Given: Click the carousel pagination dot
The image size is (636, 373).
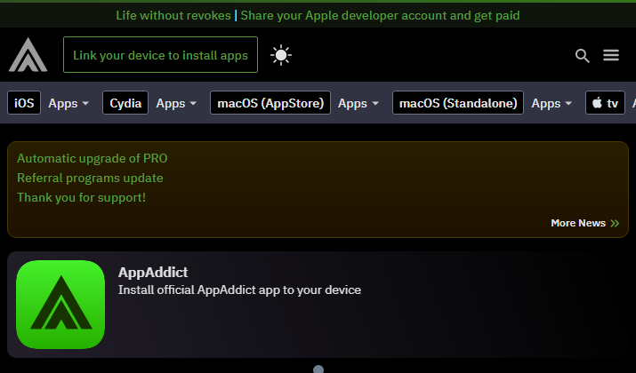Looking at the screenshot, I should tap(318, 369).
